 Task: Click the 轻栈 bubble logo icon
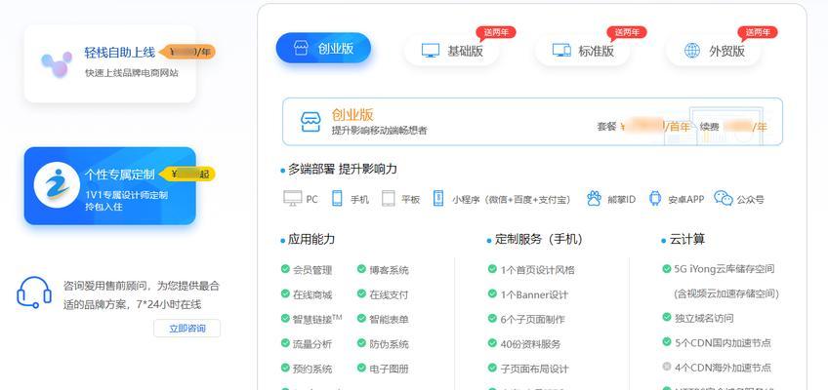tap(57, 64)
